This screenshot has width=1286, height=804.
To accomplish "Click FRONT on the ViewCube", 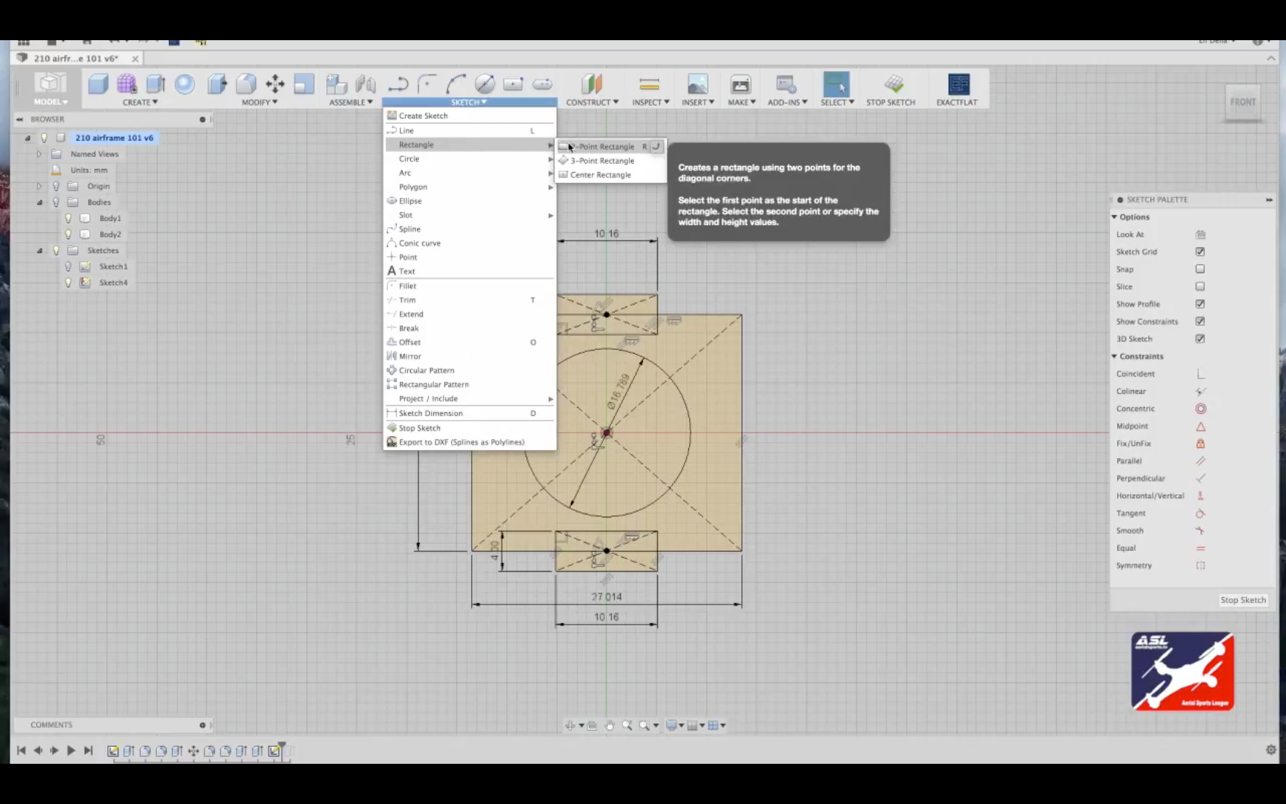I will point(1243,102).
